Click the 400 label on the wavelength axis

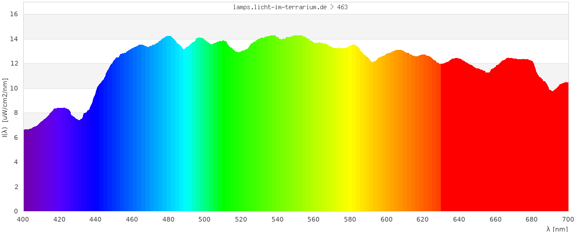(x=23, y=219)
